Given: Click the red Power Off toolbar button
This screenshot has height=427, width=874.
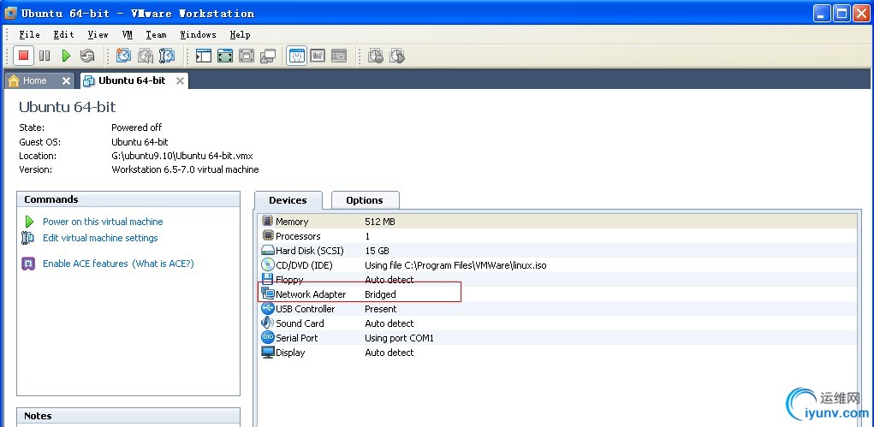Looking at the screenshot, I should click(23, 56).
